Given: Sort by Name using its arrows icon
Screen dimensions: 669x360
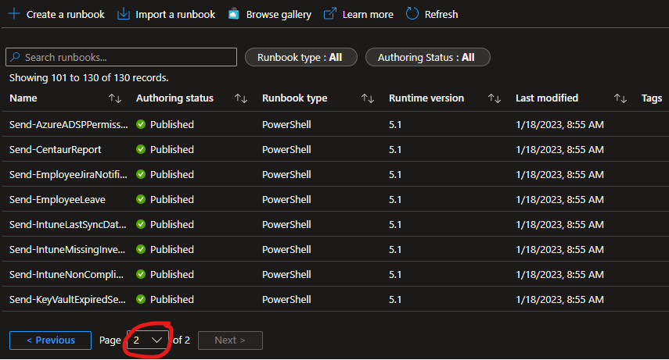Looking at the screenshot, I should (x=115, y=98).
